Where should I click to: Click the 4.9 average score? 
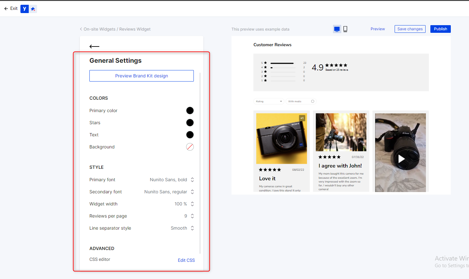click(x=318, y=68)
